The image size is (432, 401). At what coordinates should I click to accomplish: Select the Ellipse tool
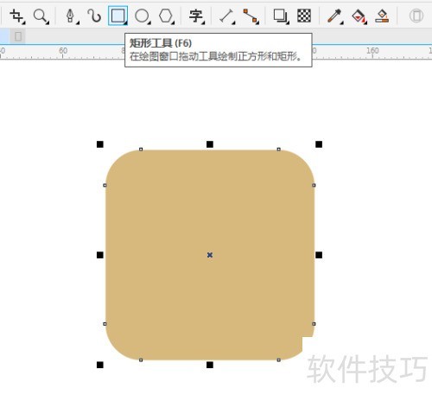click(x=142, y=16)
